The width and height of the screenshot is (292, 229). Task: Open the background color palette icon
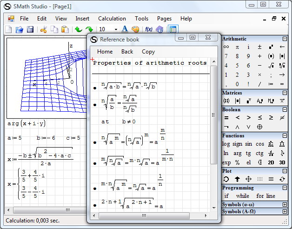(135, 29)
